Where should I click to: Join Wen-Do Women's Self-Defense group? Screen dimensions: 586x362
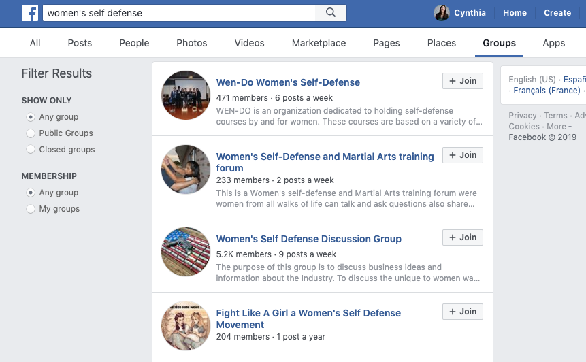point(463,81)
